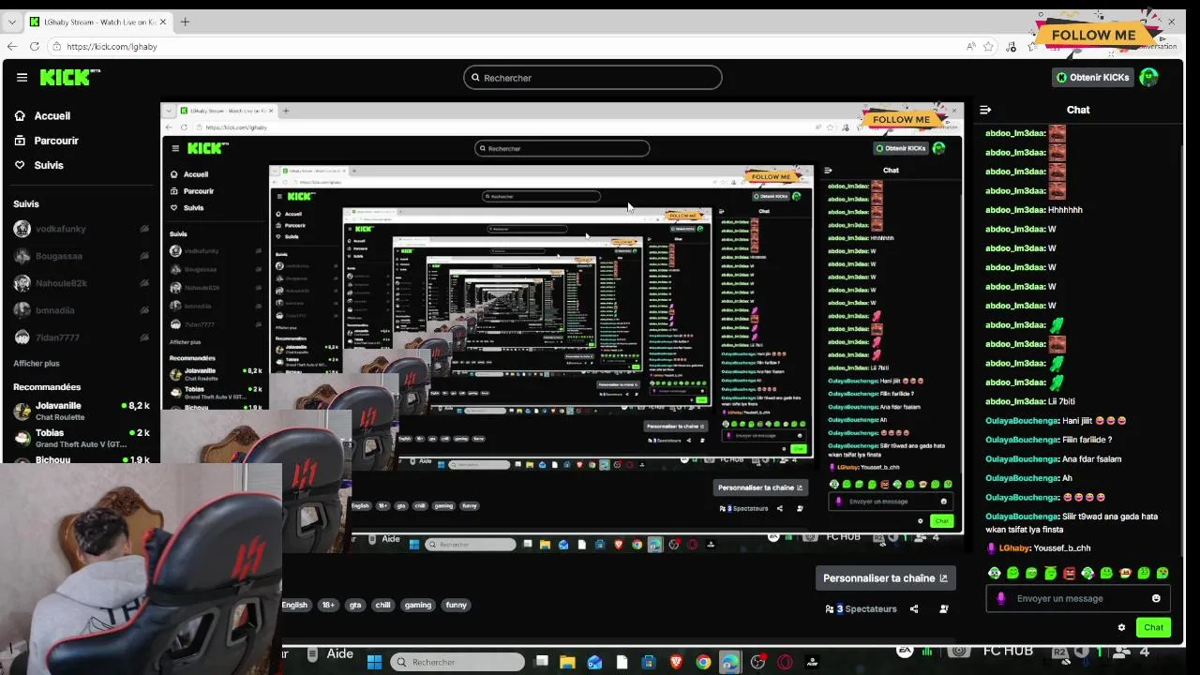
Task: Hide vodkafunky channel eye-slash icon
Action: click(x=144, y=229)
